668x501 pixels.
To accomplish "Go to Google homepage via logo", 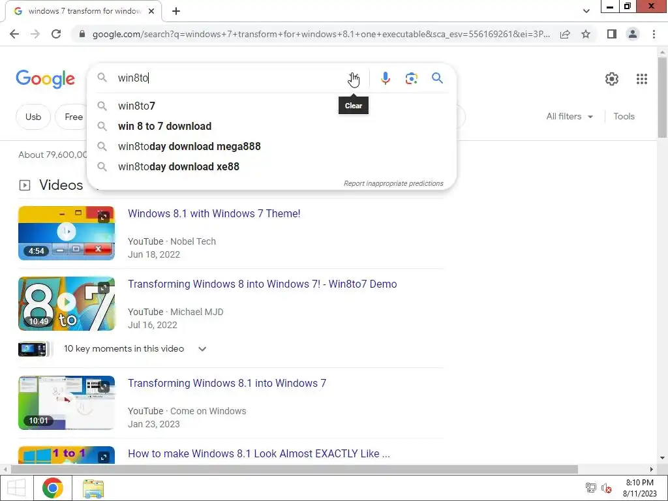I will (x=45, y=79).
